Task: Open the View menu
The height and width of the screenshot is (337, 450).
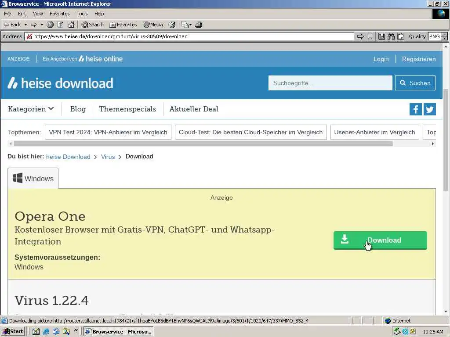Action: (38, 14)
